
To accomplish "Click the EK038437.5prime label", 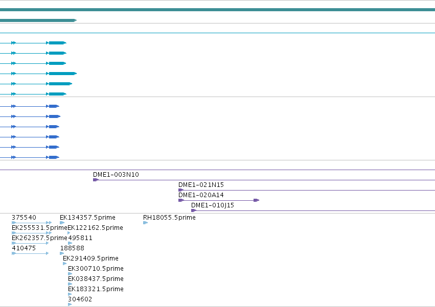I will (96, 279).
